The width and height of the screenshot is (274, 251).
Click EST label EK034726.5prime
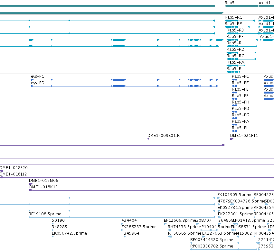click(248, 202)
